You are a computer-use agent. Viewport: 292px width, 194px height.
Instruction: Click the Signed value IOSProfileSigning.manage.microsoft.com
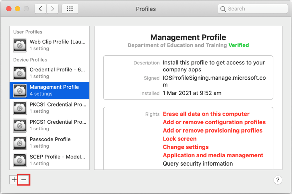(214, 81)
